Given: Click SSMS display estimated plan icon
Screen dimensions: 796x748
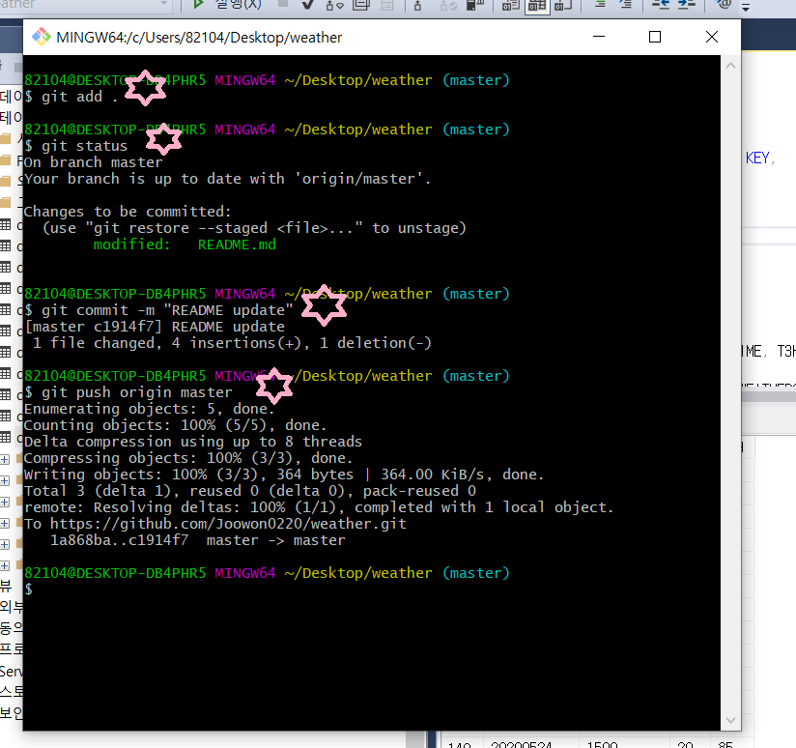Looking at the screenshot, I should click(334, 5).
